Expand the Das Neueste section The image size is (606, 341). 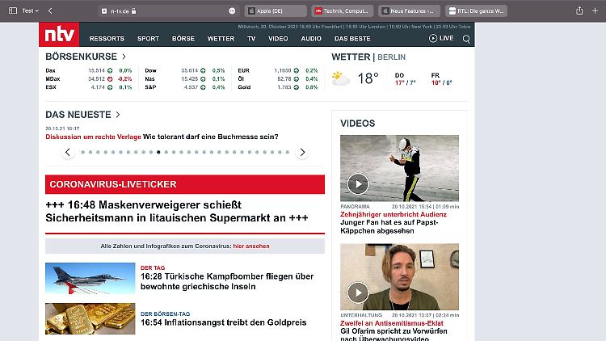pos(118,115)
